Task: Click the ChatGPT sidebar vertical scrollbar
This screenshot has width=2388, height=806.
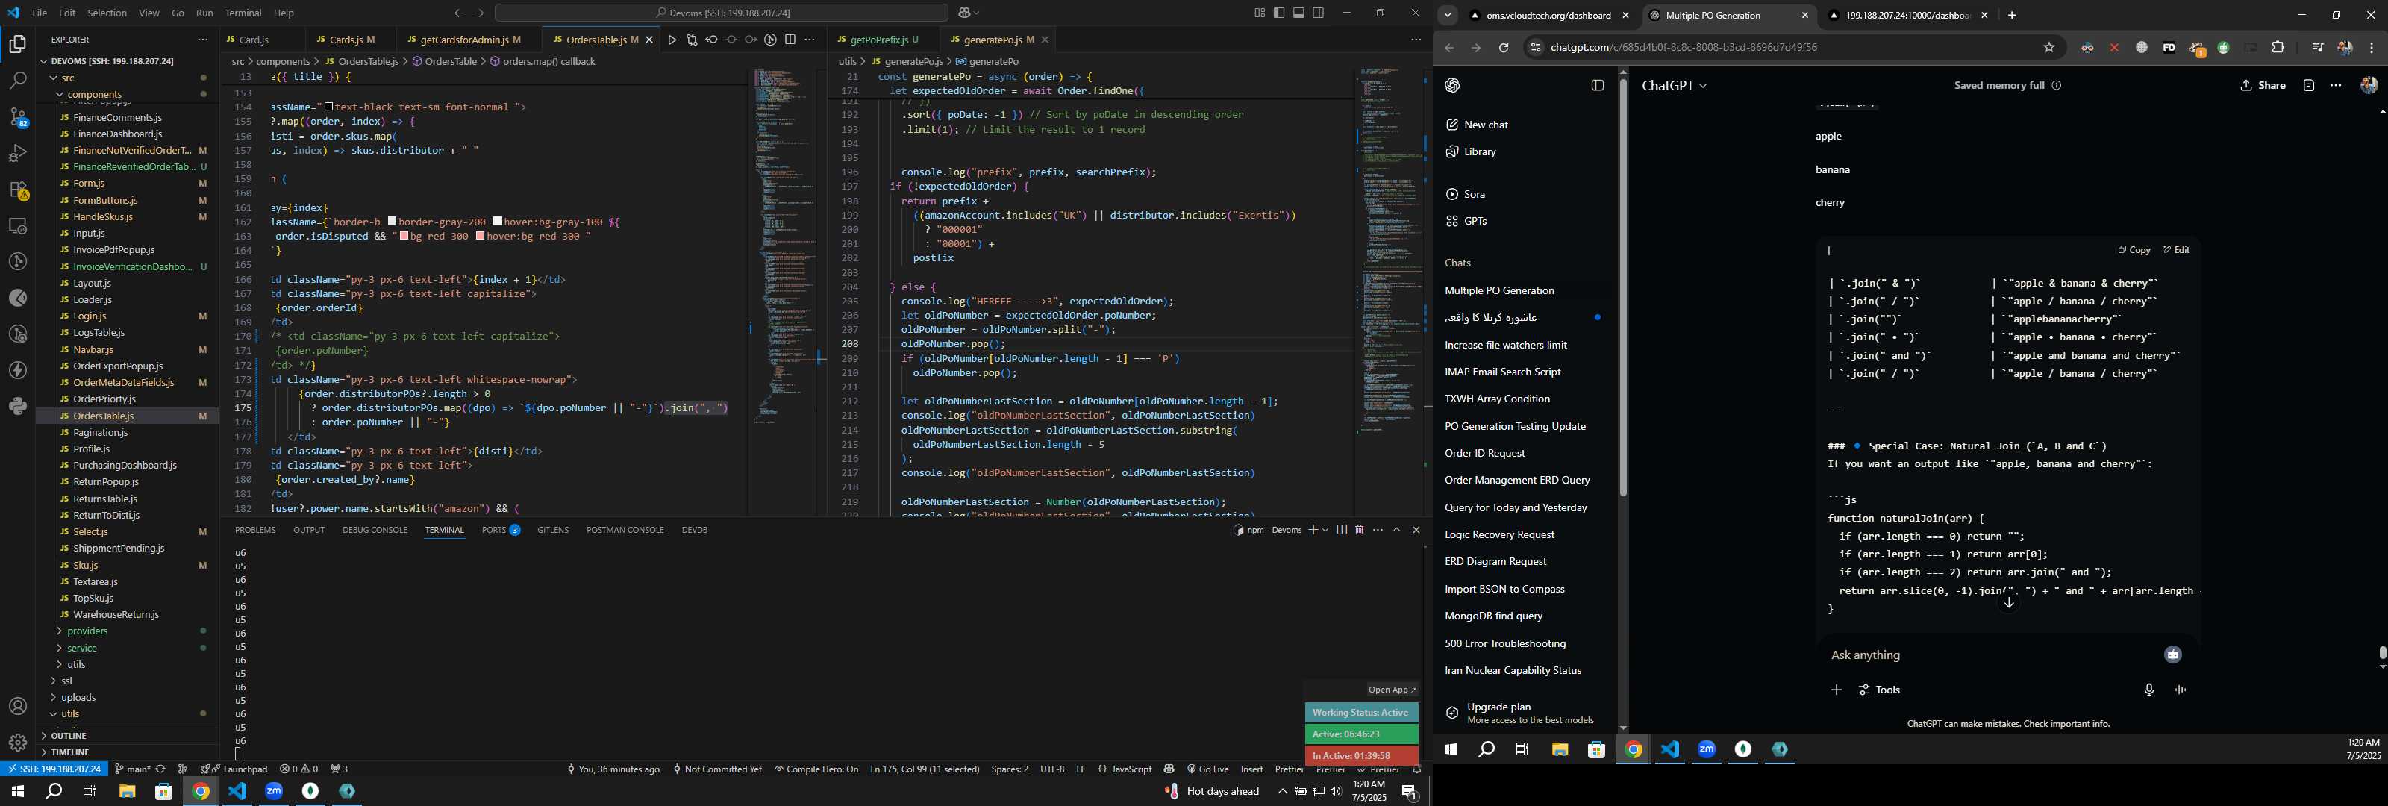Action: [x=1623, y=287]
